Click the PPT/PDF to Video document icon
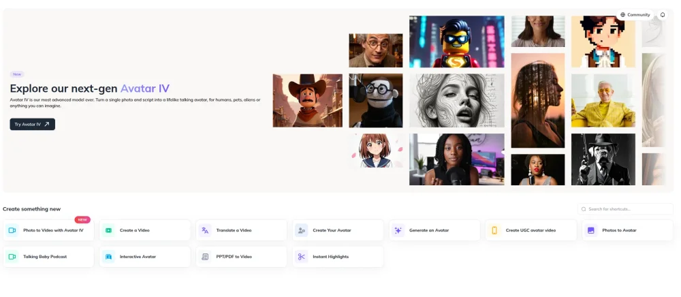Screen dimensions: 681x297 point(205,257)
